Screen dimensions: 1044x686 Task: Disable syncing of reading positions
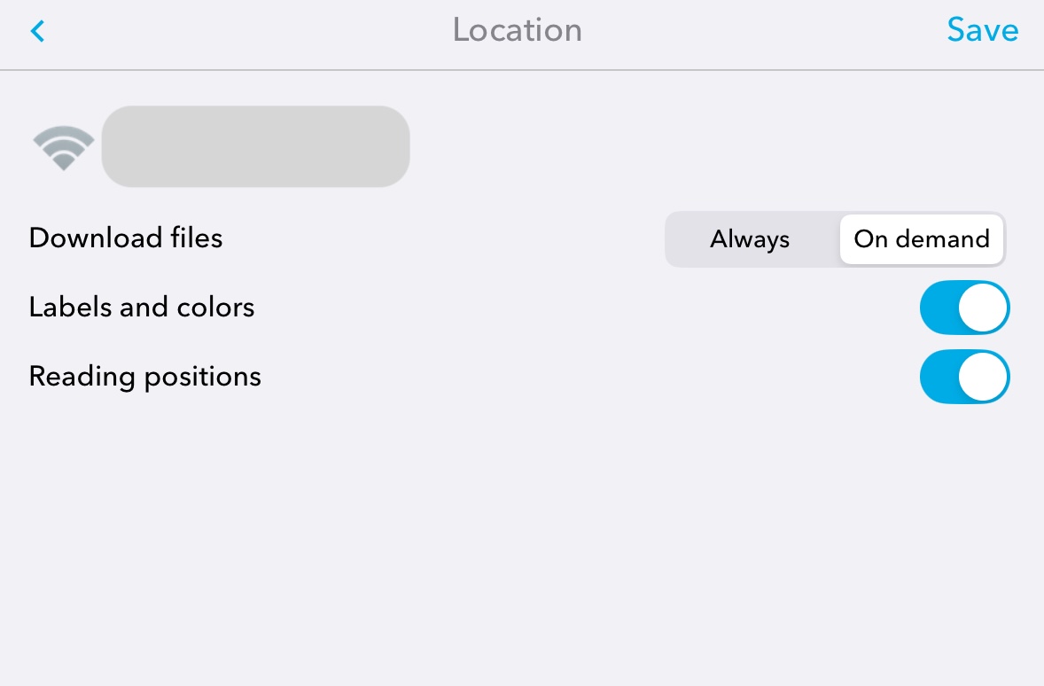tap(964, 377)
